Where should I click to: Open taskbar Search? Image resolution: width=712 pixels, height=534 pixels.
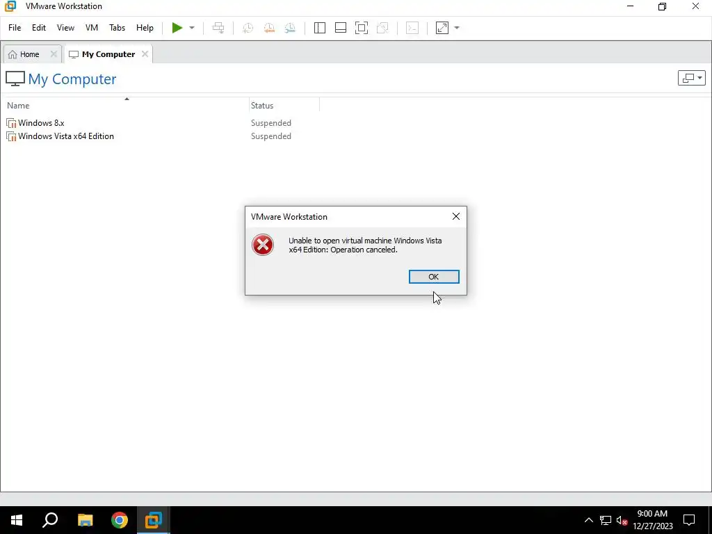point(50,520)
